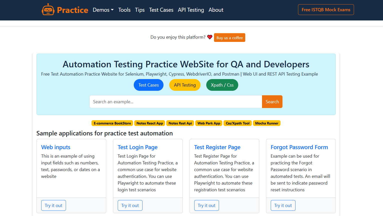Open the Tools menu item
Viewport: 383px width, 216px height.
click(x=124, y=10)
